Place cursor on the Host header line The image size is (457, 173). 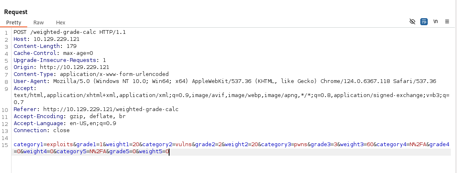pos(45,39)
